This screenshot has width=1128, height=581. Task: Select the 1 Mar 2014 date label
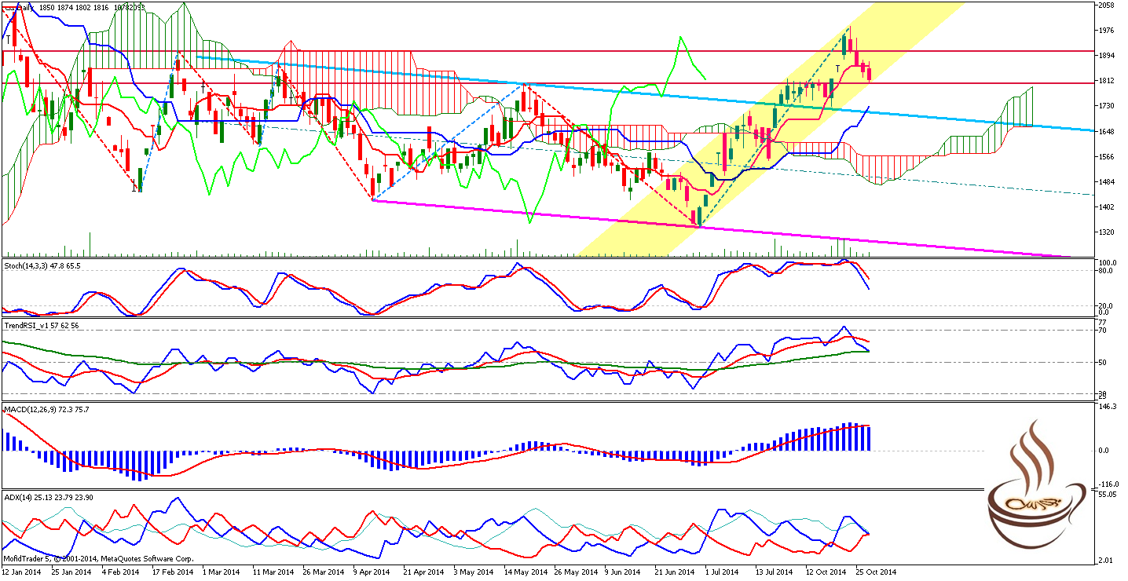tap(220, 572)
